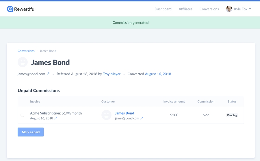
Task: Select the Acme Subscription invoice checkbox
Action: click(22, 115)
